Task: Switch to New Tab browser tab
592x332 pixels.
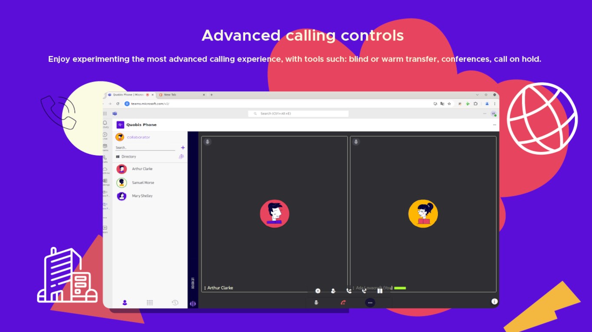Action: click(x=181, y=95)
